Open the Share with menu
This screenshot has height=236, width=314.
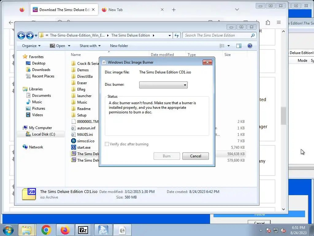90,46
